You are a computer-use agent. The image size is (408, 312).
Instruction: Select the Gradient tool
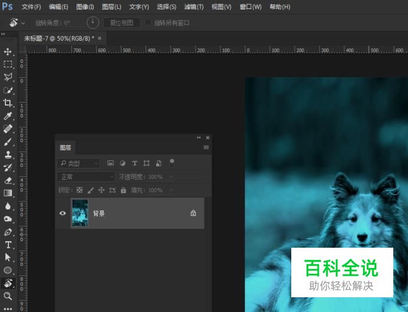click(8, 193)
